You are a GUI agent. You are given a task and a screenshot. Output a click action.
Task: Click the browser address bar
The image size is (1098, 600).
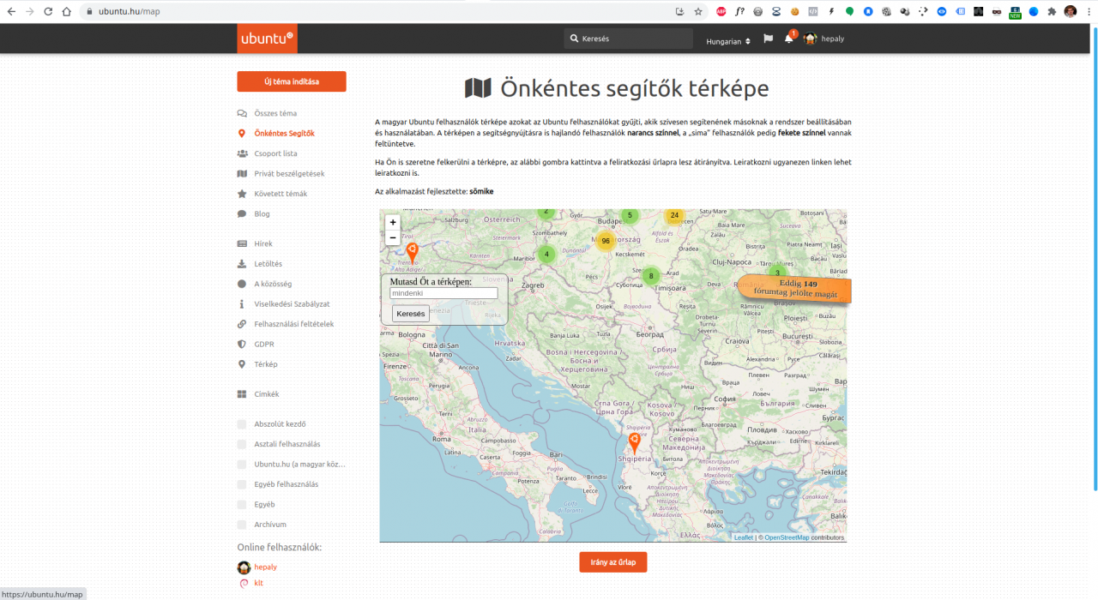[377, 11]
